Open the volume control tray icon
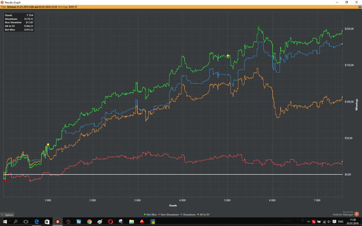Screen dimensions: 362x226 point(329,222)
